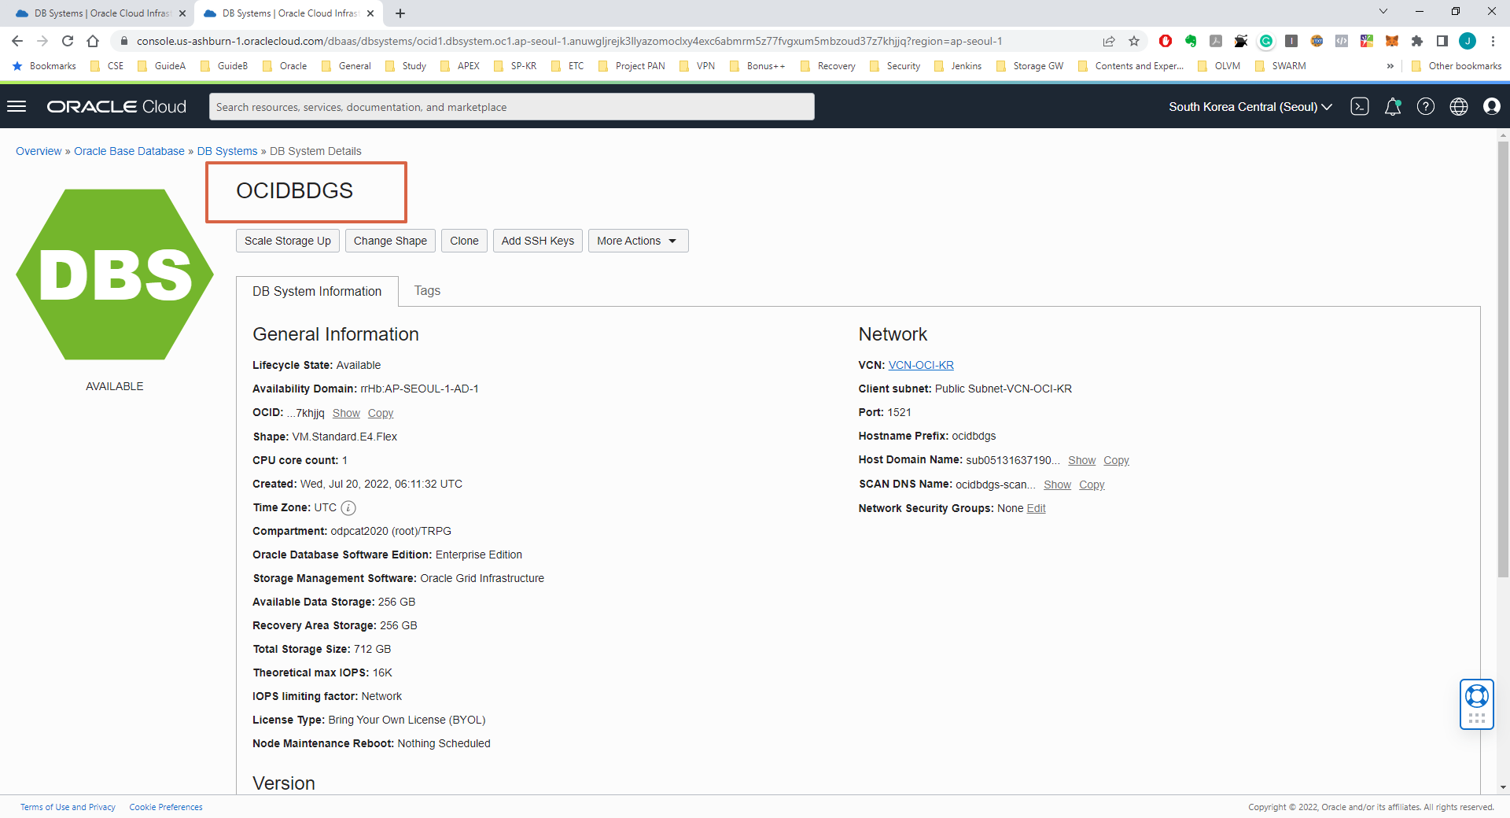
Task: Open the Oracle bookmarks folder
Action: pyautogui.click(x=285, y=66)
